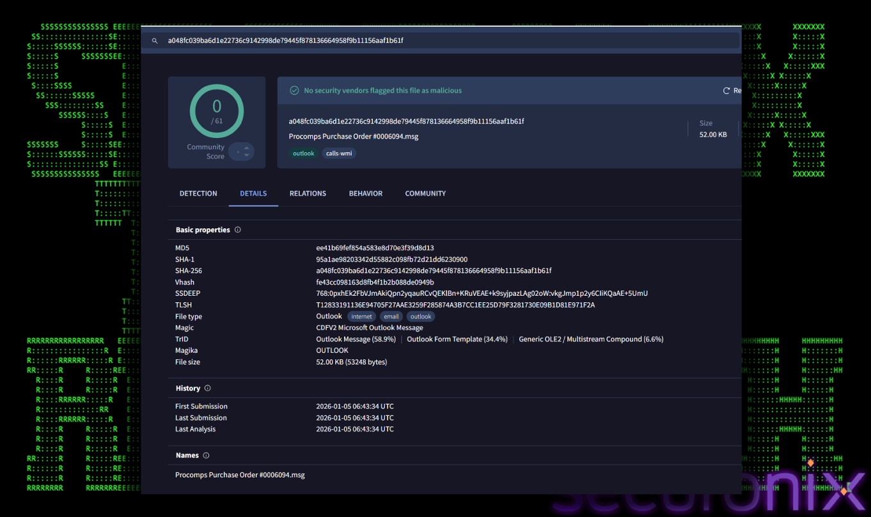The width and height of the screenshot is (871, 517).
Task: Click the MD5 hash value
Action: click(x=375, y=248)
